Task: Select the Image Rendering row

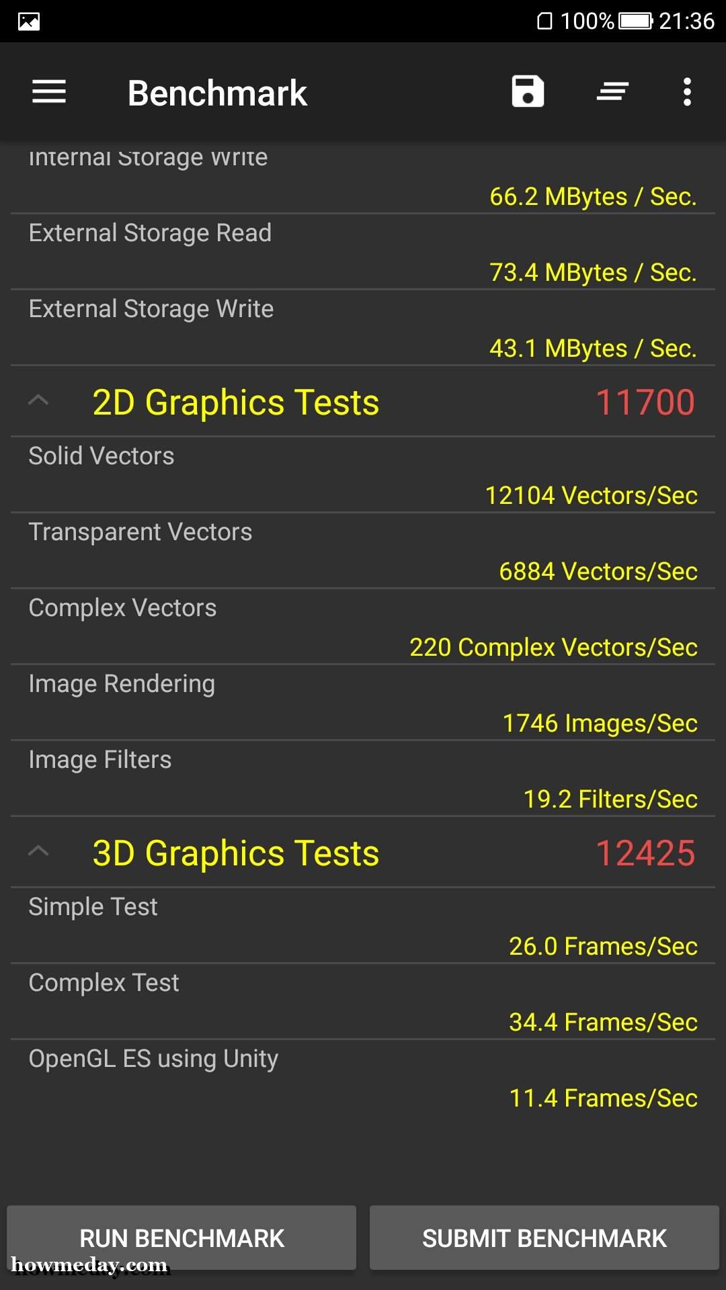Action: (x=363, y=703)
